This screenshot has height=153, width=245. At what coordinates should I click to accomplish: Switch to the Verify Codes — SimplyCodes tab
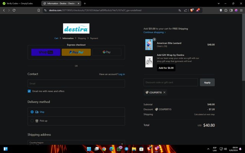pos(20,3)
